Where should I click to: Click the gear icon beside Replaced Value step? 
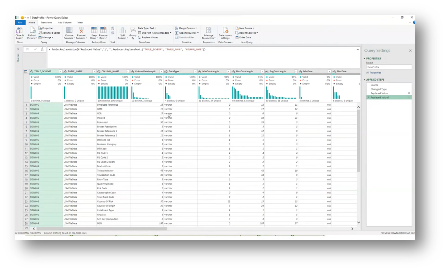click(409, 93)
